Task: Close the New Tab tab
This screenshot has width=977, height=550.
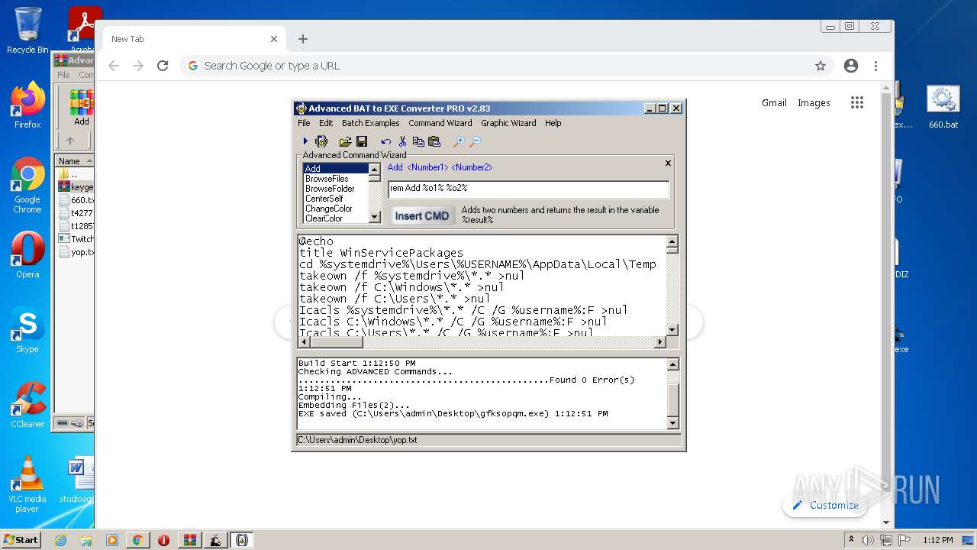Action: [274, 39]
